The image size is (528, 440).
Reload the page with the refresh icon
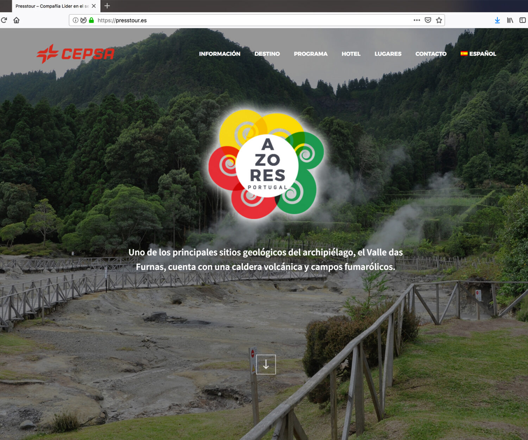(x=4, y=20)
